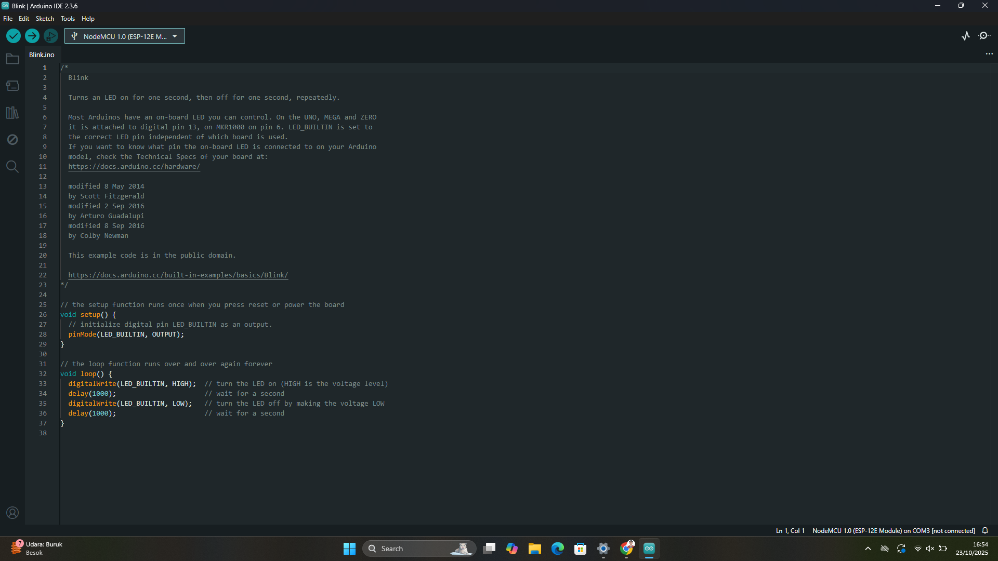Click the NodeMCU on COM3 status text
This screenshot has height=561, width=998.
coord(894,530)
